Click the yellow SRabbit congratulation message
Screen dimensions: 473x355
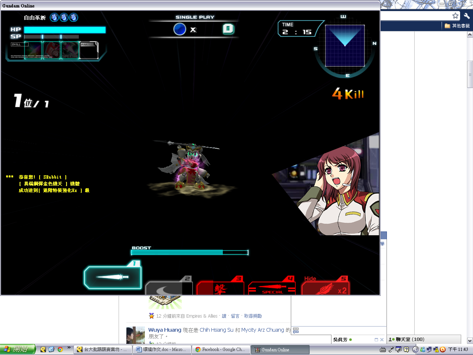tap(48, 184)
